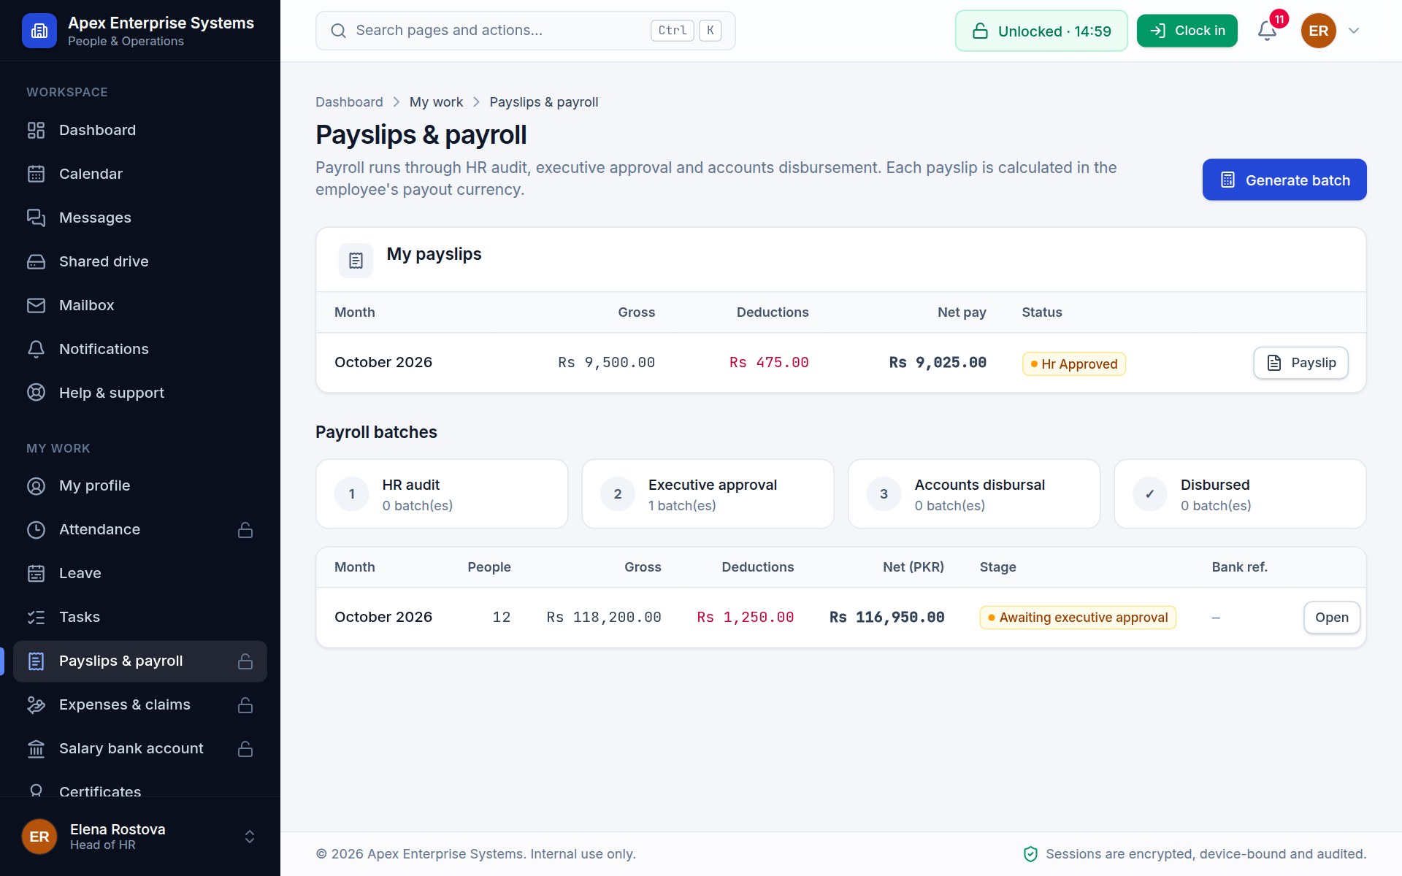Click the Hr Approved status badge
Image resolution: width=1402 pixels, height=876 pixels.
[x=1073, y=364]
